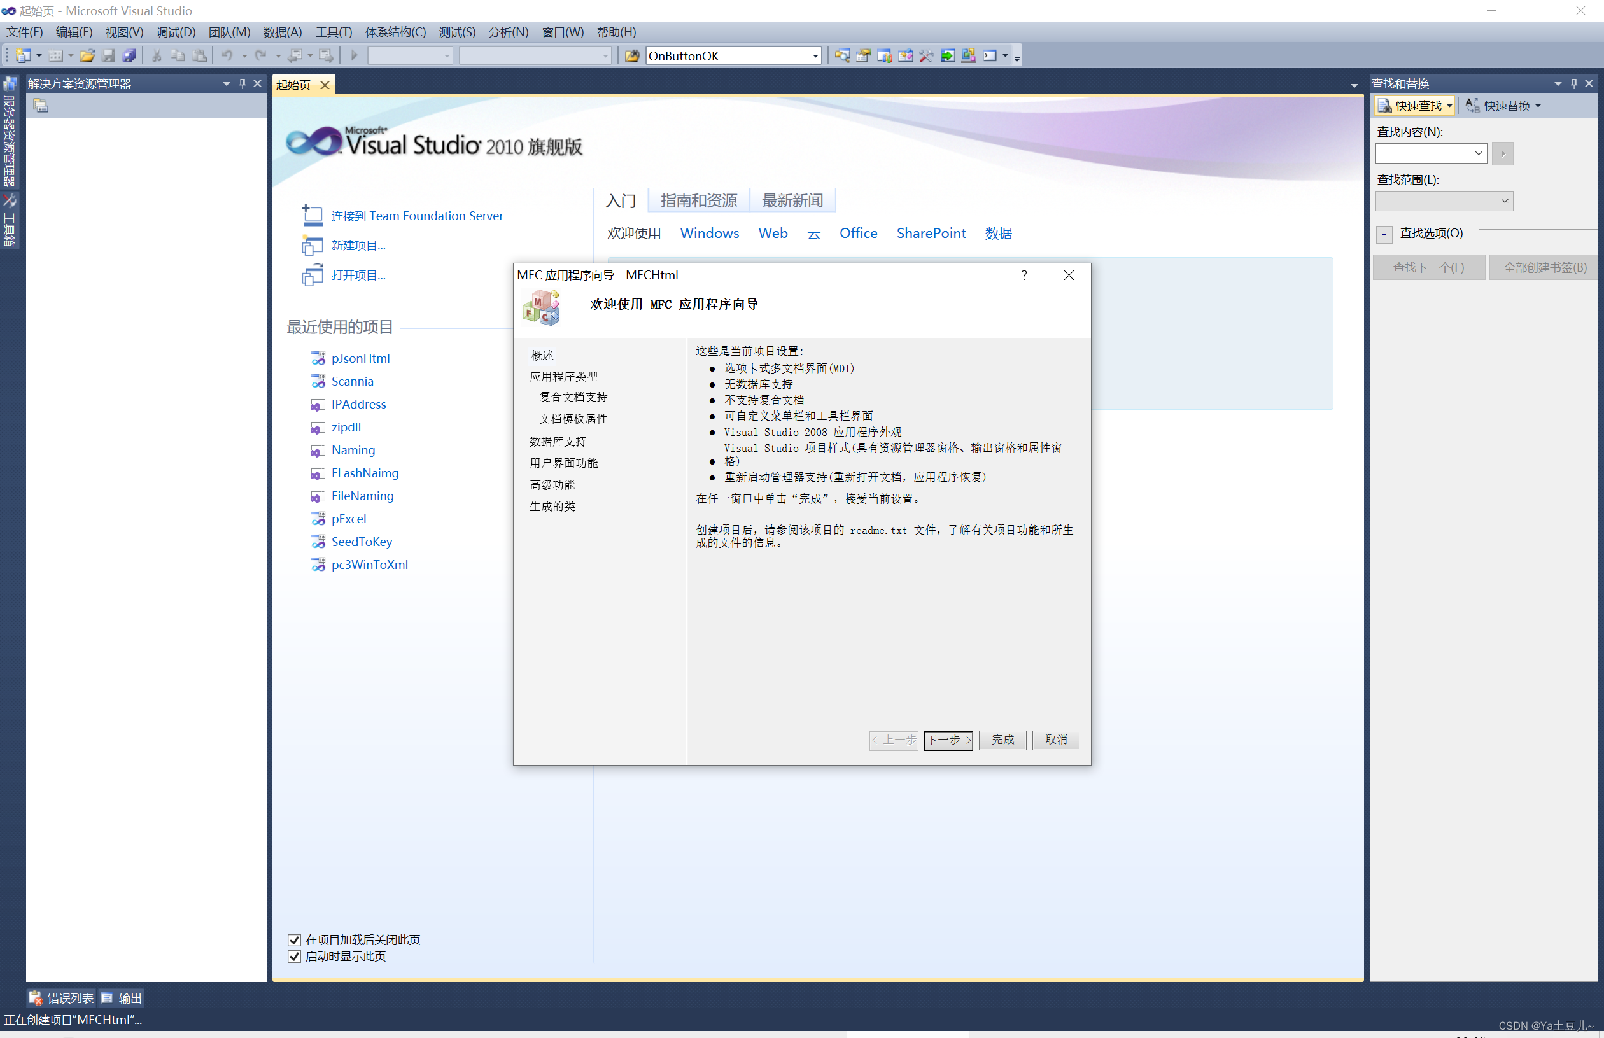This screenshot has width=1604, height=1038.
Task: Open the Quick Find dropdown arrow
Action: (x=1449, y=106)
